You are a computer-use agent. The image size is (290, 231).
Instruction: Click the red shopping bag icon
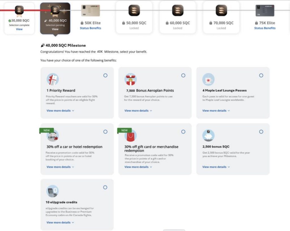(x=131, y=136)
